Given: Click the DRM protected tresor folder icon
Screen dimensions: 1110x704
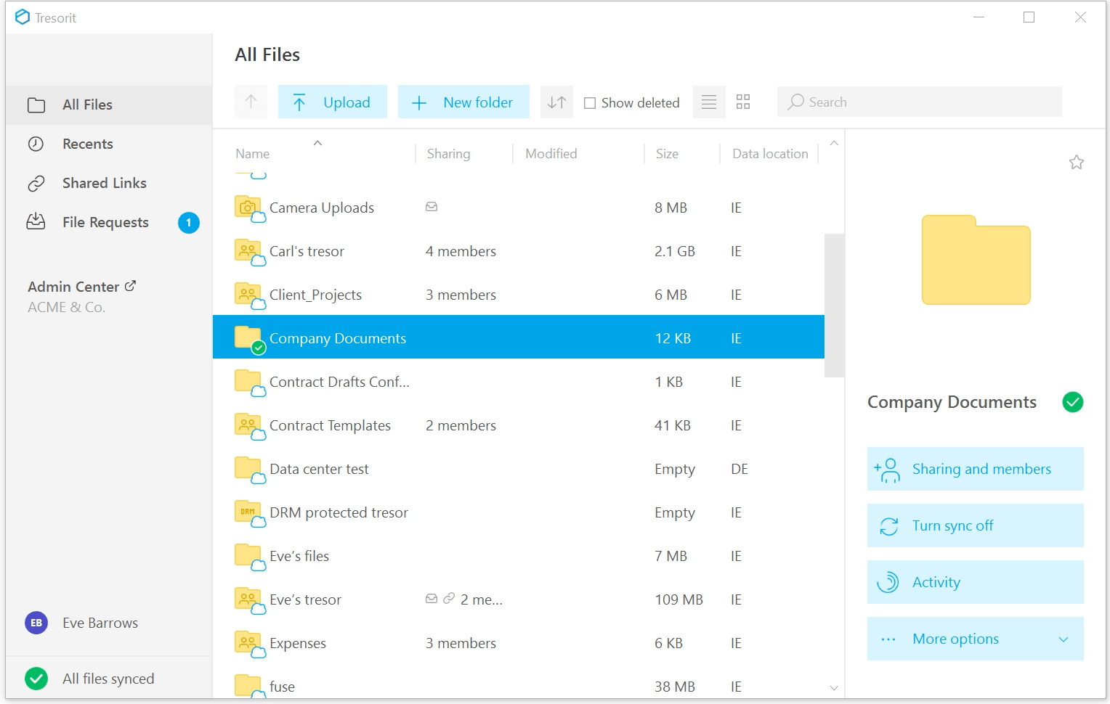Looking at the screenshot, I should coord(249,512).
